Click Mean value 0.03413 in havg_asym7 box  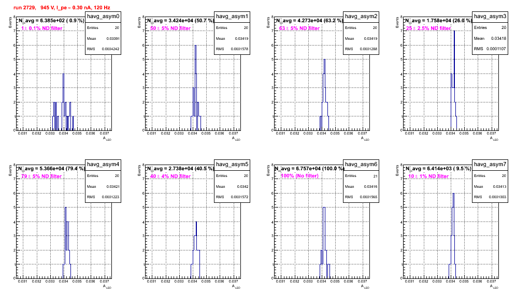click(x=500, y=186)
